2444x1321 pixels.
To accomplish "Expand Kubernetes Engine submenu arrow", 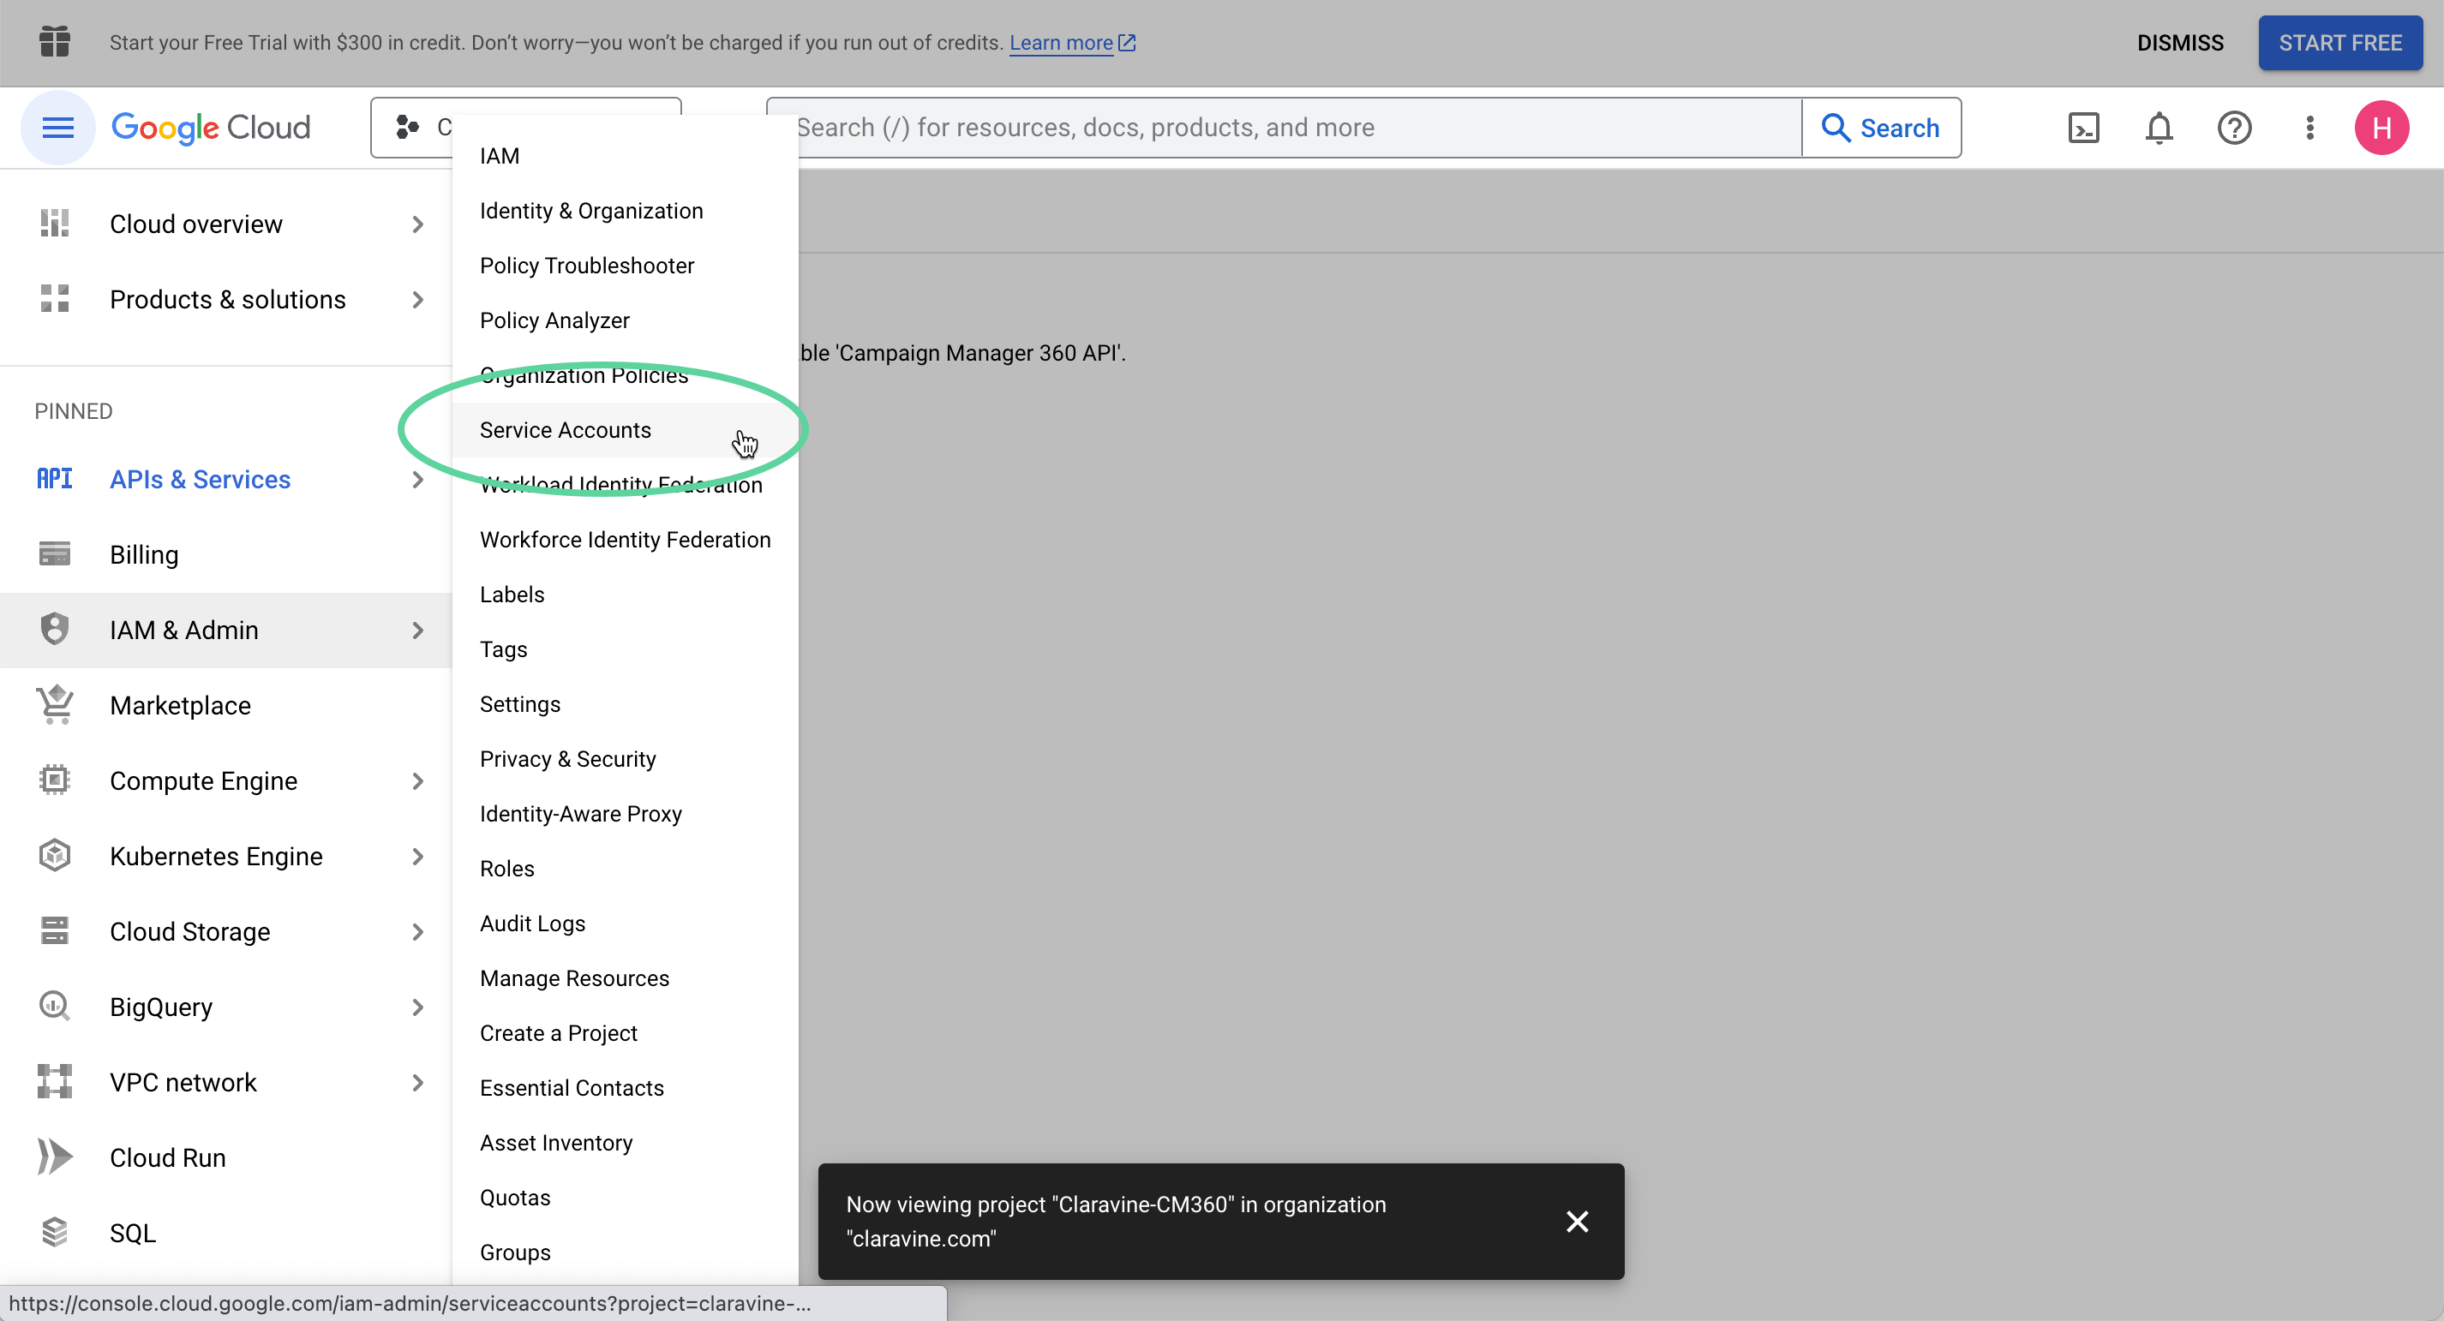I will (x=417, y=857).
